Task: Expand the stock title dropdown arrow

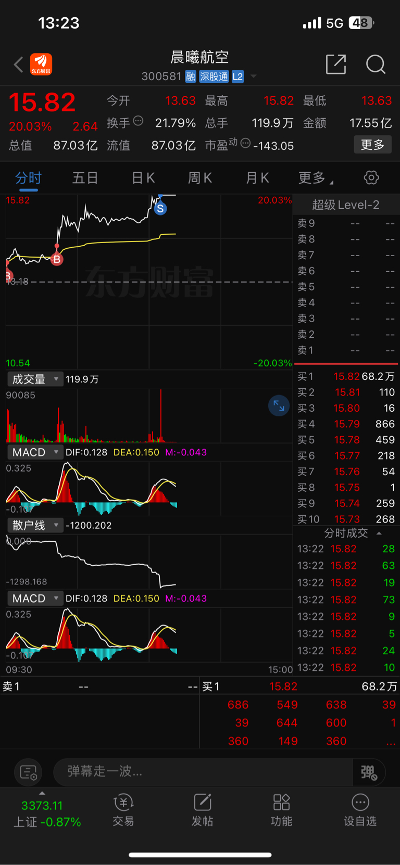Action: click(254, 77)
